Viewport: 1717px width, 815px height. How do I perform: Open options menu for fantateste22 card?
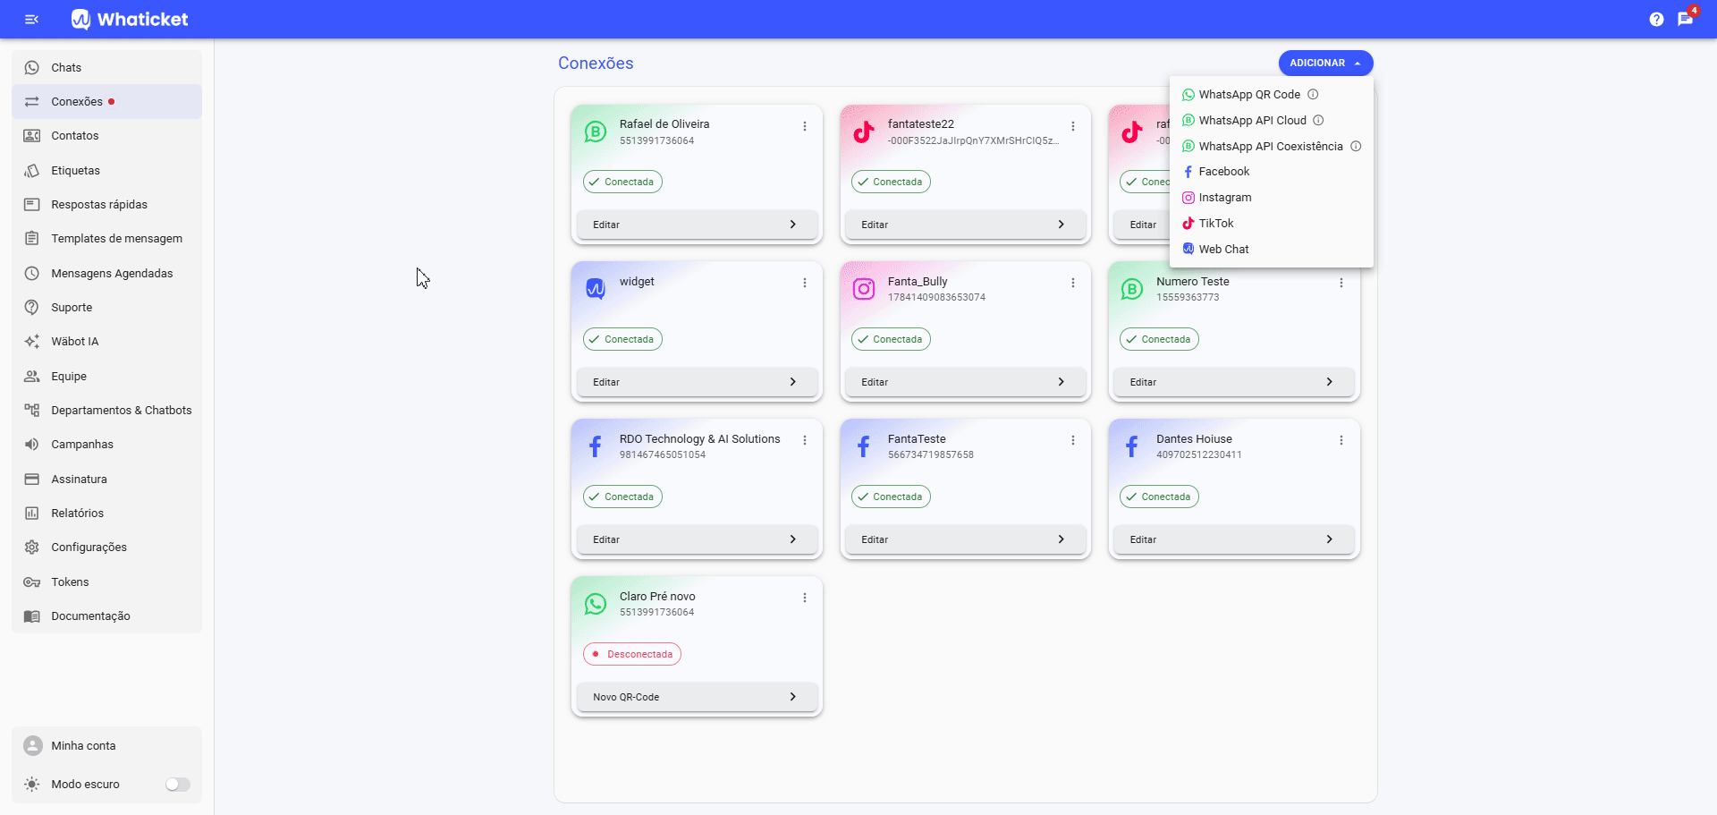(1073, 126)
